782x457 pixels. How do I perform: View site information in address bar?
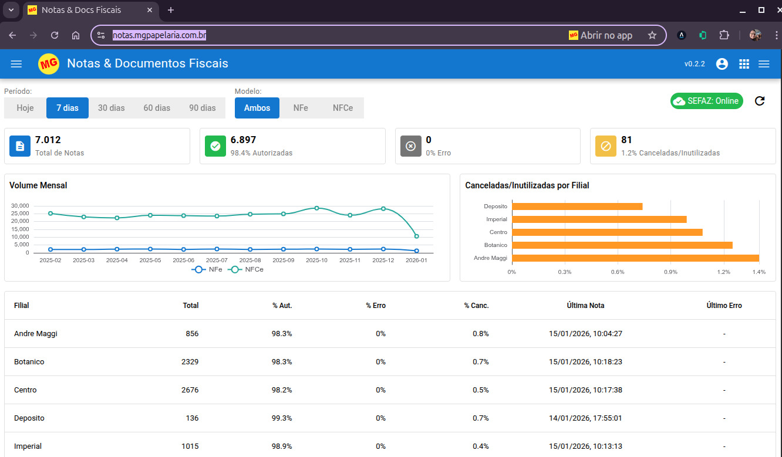[x=101, y=35]
